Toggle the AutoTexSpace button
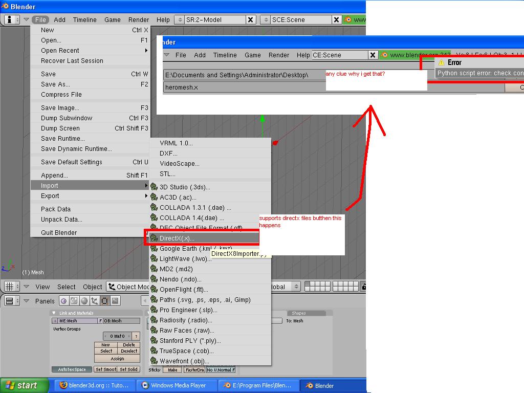The width and height of the screenshot is (524, 393). 72,369
